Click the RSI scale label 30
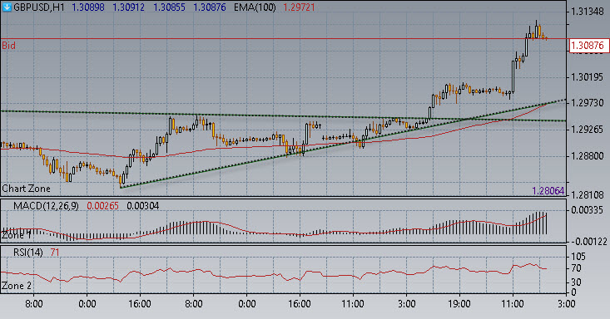 pos(576,282)
